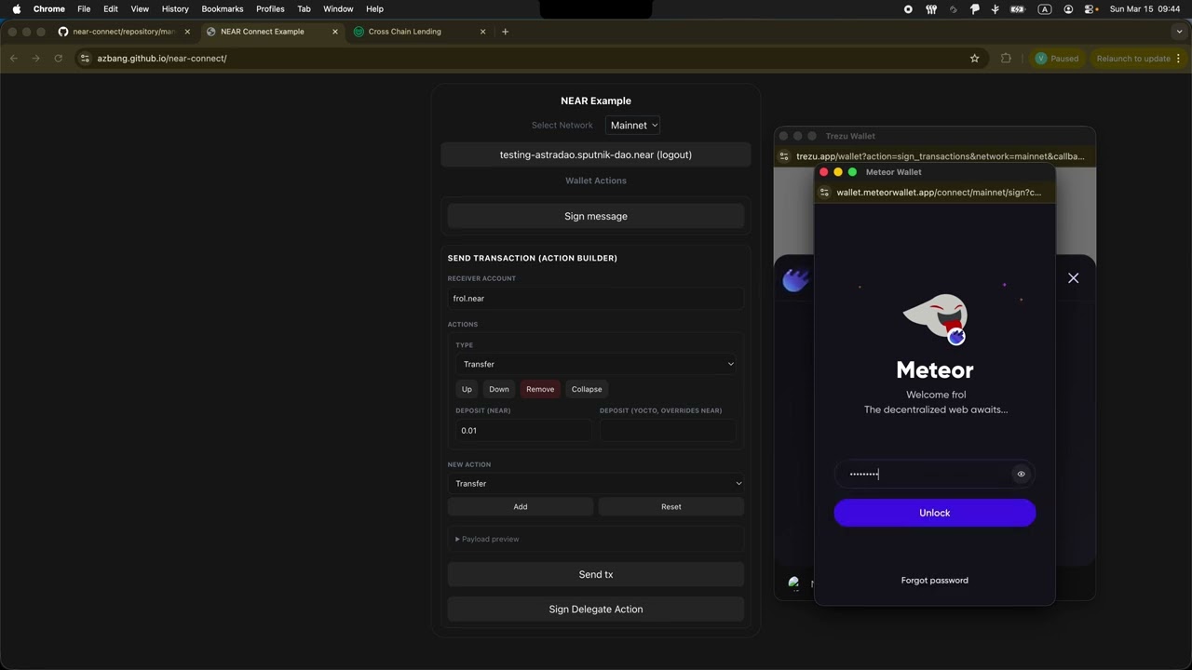Move the action Up
Image resolution: width=1192 pixels, height=670 pixels.
pyautogui.click(x=467, y=389)
